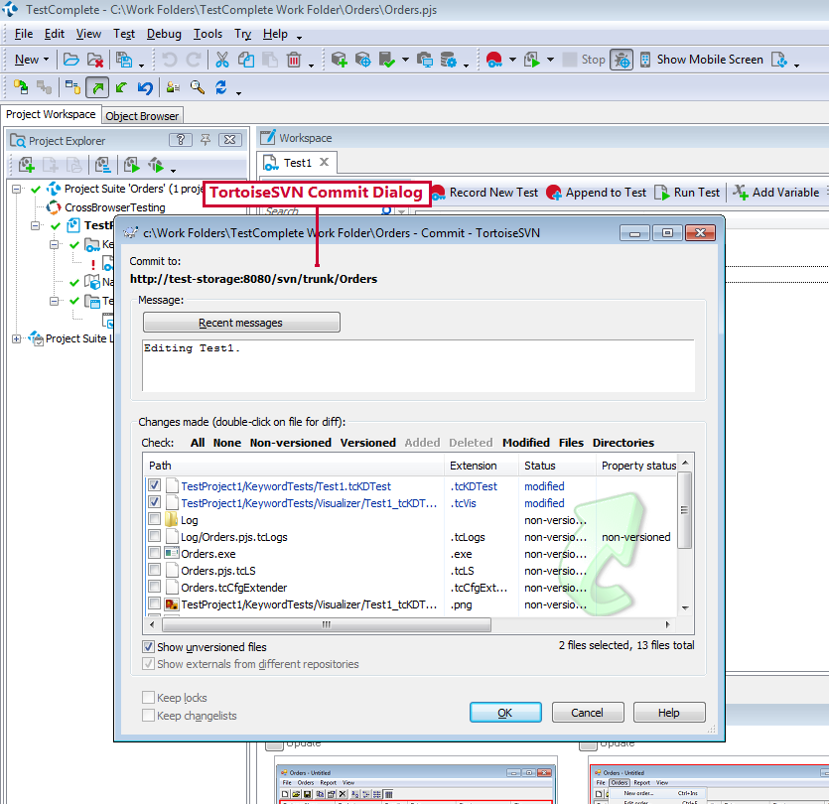Open the File menu

tap(24, 34)
